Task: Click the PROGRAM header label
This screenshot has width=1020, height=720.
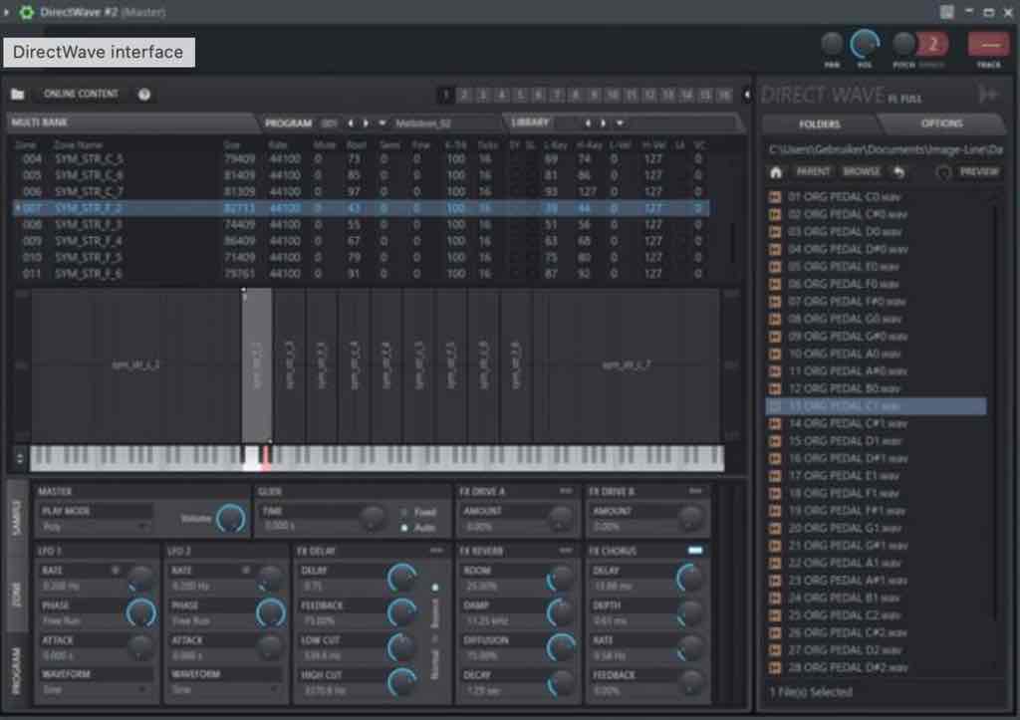Action: point(288,122)
